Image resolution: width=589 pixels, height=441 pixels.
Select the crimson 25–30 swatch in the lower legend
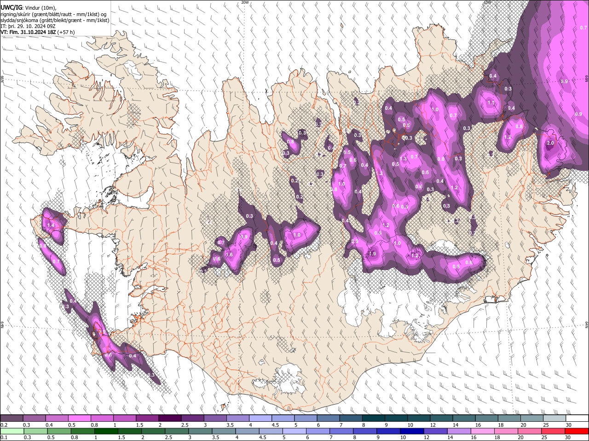(x=553, y=431)
